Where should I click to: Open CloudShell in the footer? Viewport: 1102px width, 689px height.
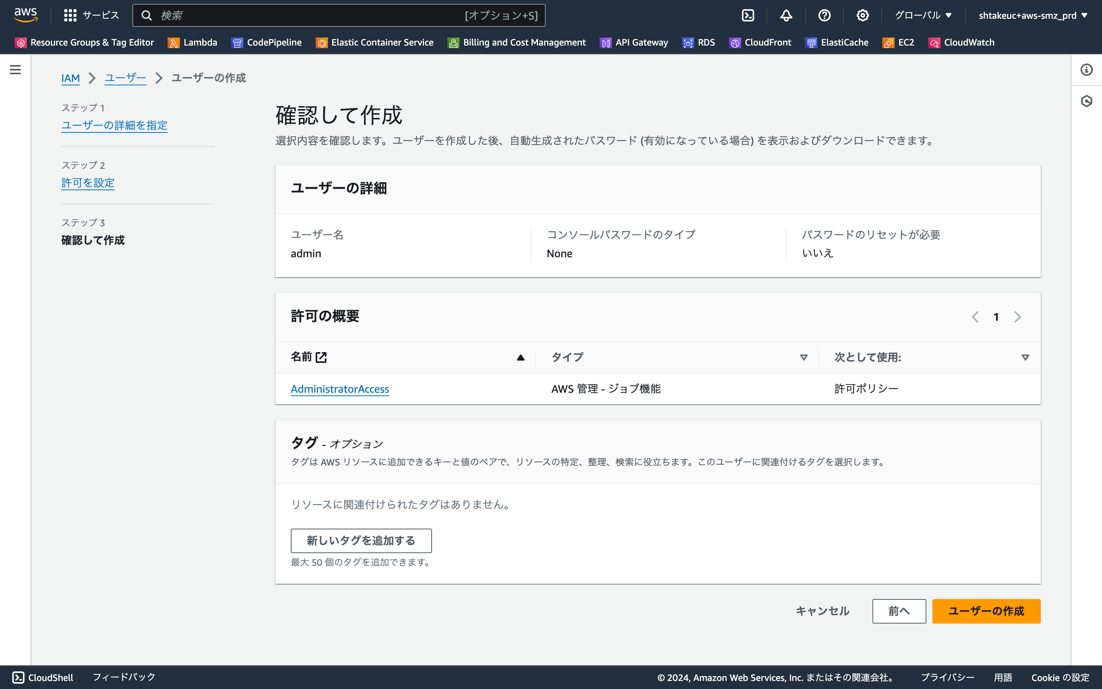tap(43, 678)
